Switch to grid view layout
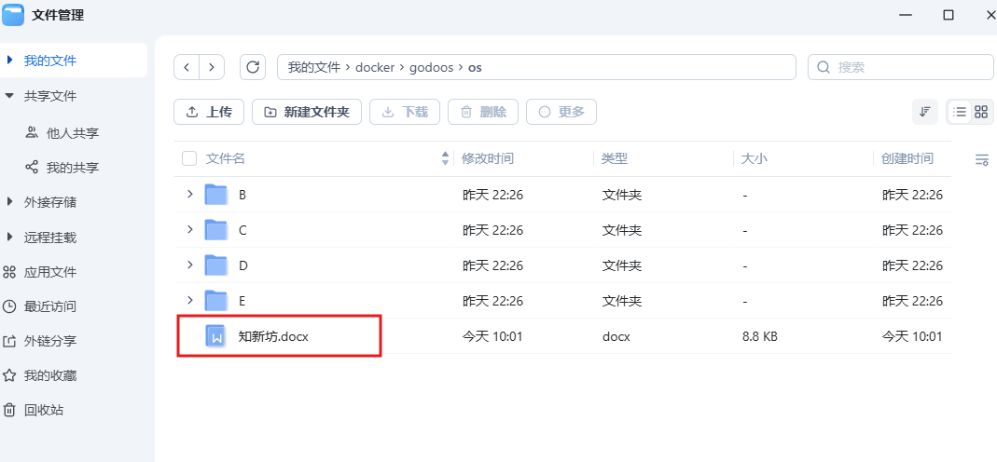This screenshot has height=462, width=997. [x=981, y=112]
